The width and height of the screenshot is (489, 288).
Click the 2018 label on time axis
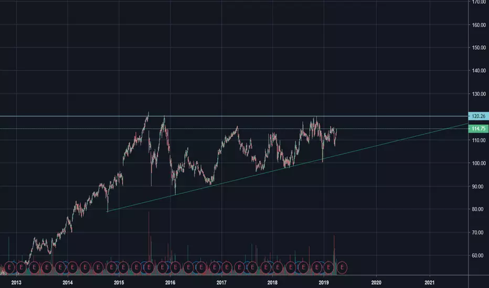click(x=272, y=283)
